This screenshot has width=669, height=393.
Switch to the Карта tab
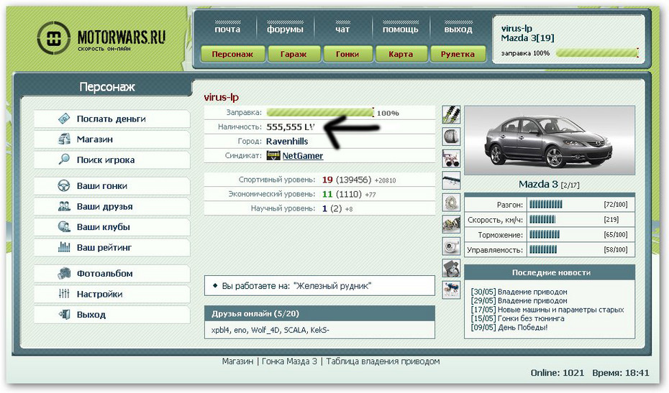[401, 54]
